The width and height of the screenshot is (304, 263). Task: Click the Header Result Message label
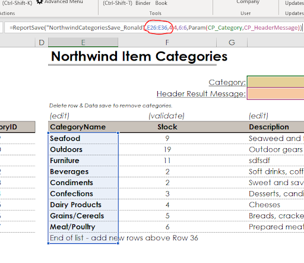[x=201, y=93]
